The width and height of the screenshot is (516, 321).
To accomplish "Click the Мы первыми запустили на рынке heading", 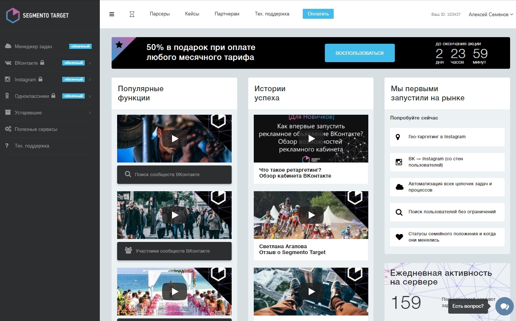I will (x=428, y=93).
